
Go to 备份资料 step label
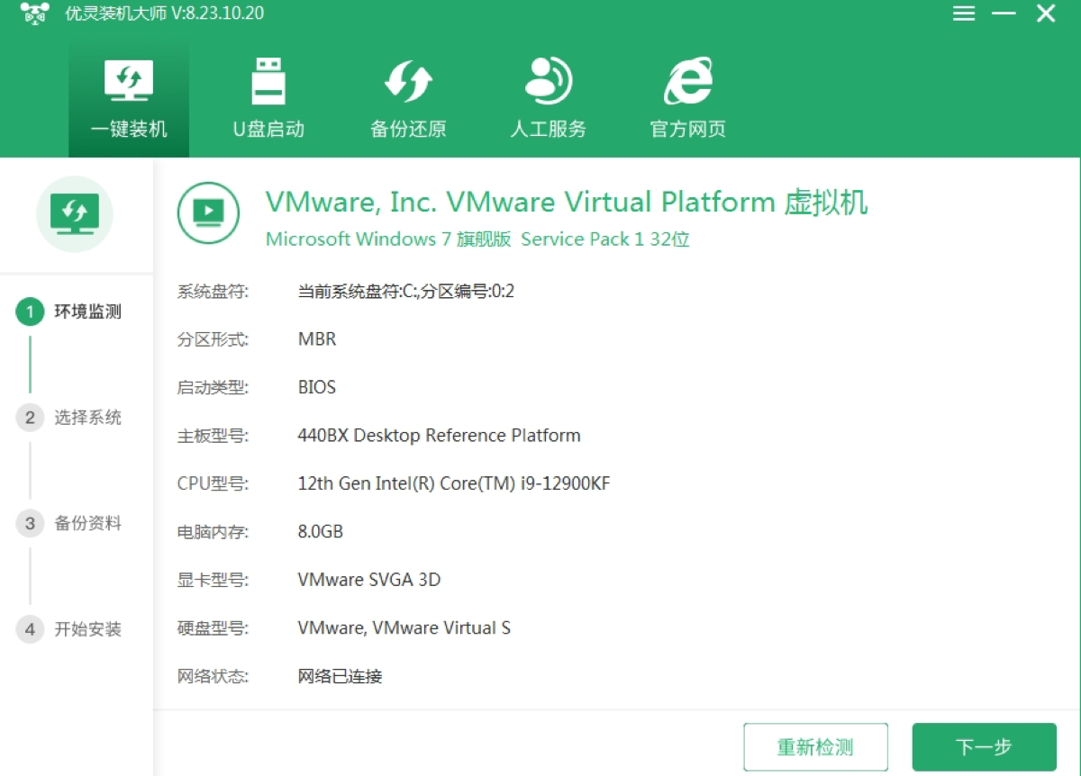87,524
